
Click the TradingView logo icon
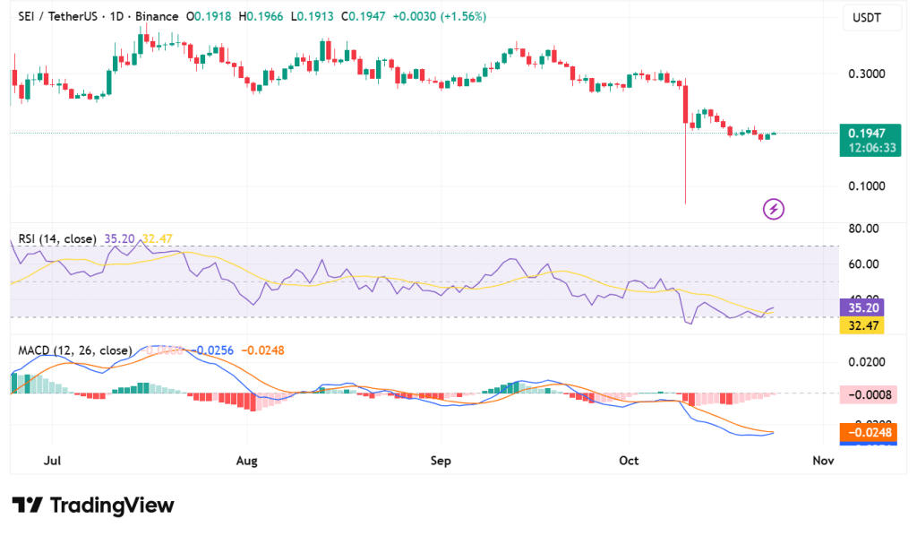28,506
